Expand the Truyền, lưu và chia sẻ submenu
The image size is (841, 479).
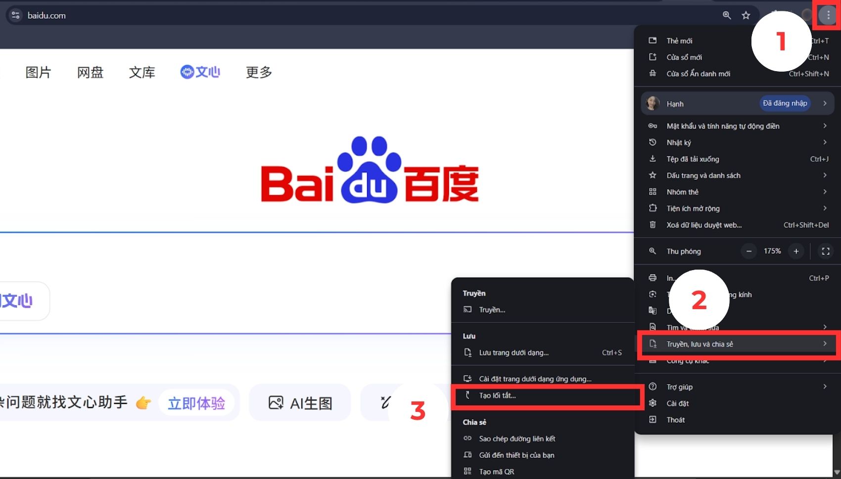[738, 344]
